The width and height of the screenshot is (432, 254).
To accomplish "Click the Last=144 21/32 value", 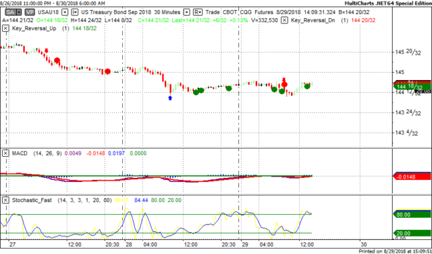I will pyautogui.click(x=190, y=20).
